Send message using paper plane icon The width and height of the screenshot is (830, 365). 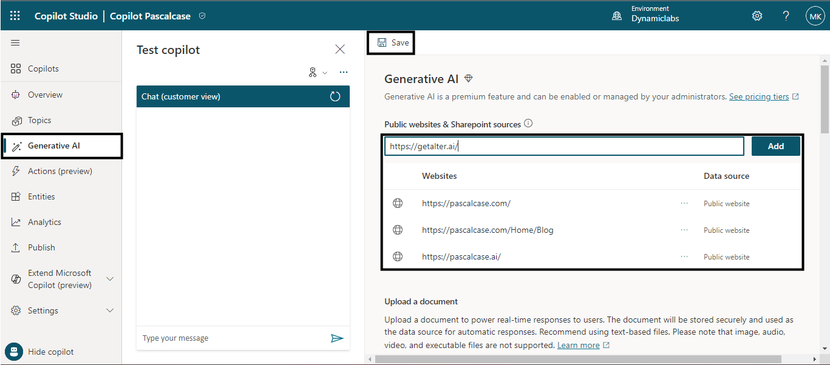click(x=337, y=338)
